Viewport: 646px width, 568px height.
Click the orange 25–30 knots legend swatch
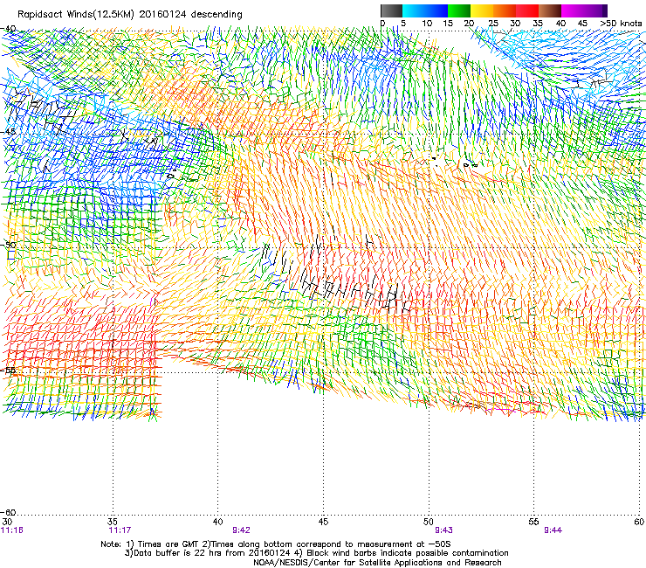[505, 10]
